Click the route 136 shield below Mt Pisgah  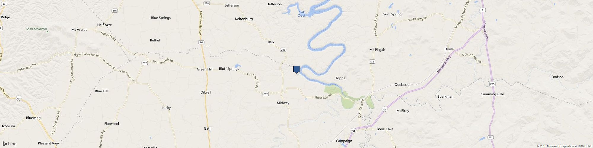(372, 62)
